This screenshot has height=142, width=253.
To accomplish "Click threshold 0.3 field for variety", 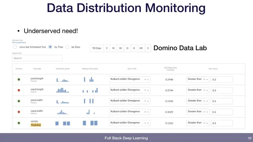I will (x=222, y=123).
